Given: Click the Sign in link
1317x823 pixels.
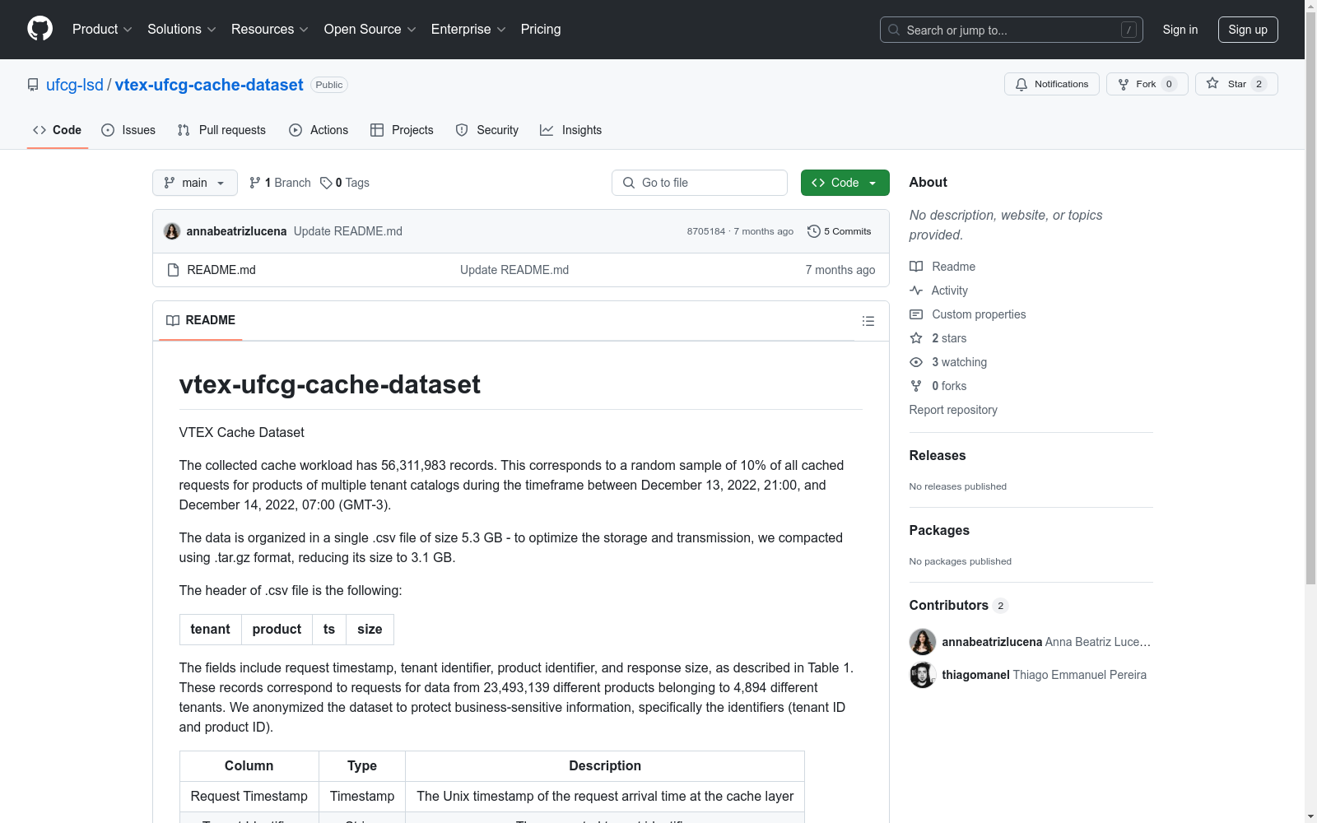Looking at the screenshot, I should pyautogui.click(x=1180, y=30).
